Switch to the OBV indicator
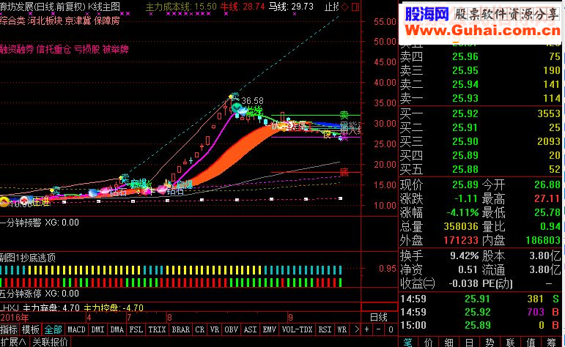The width and height of the screenshot is (565, 347). (232, 329)
